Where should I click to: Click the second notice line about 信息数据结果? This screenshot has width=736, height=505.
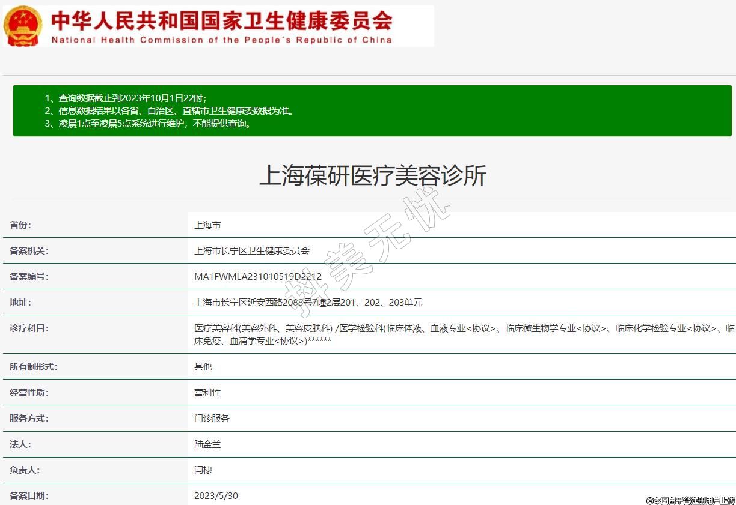(169, 111)
